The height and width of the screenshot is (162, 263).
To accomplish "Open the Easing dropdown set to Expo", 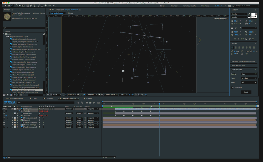I will pyautogui.click(x=249, y=74).
